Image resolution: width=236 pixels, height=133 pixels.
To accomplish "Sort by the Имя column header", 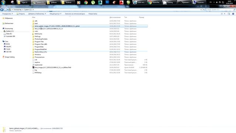I will (x=34, y=17).
